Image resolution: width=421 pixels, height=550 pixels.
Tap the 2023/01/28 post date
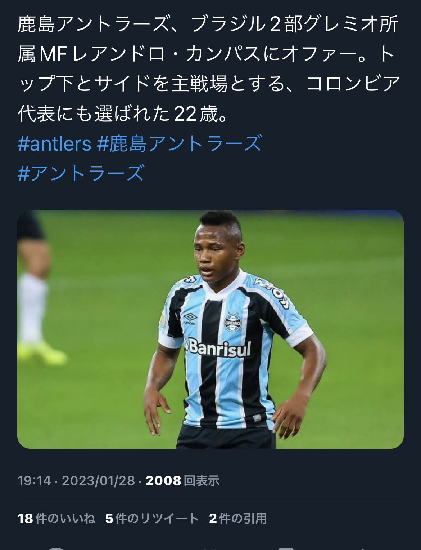(x=98, y=480)
